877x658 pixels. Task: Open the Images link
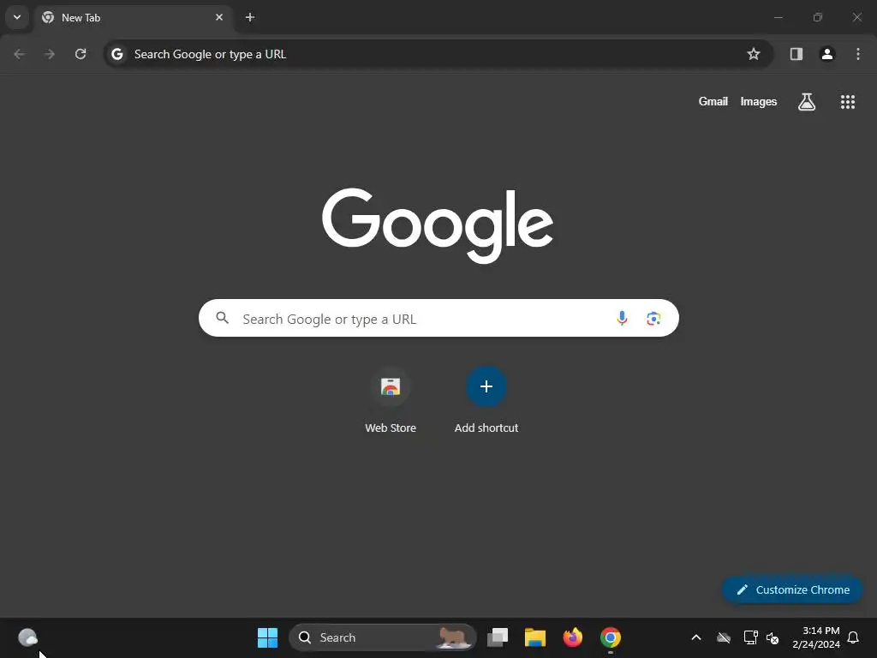point(759,102)
